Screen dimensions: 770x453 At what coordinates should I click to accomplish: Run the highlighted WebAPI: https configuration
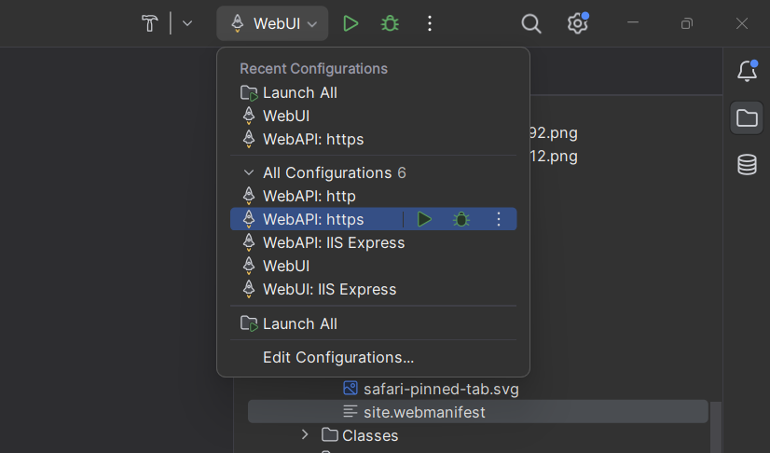coord(424,219)
